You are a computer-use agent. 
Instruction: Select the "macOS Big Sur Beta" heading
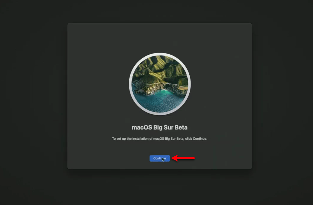tap(160, 127)
